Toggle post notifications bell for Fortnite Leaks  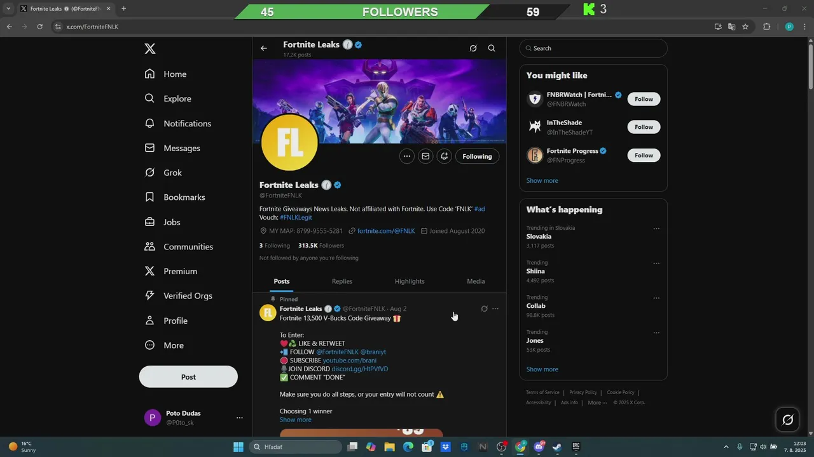pos(444,156)
